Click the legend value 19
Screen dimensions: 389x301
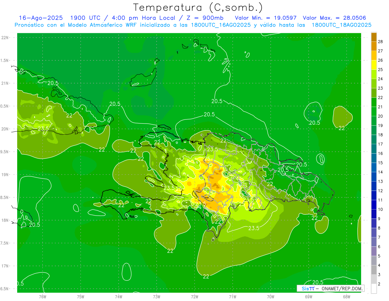click(x=381, y=125)
